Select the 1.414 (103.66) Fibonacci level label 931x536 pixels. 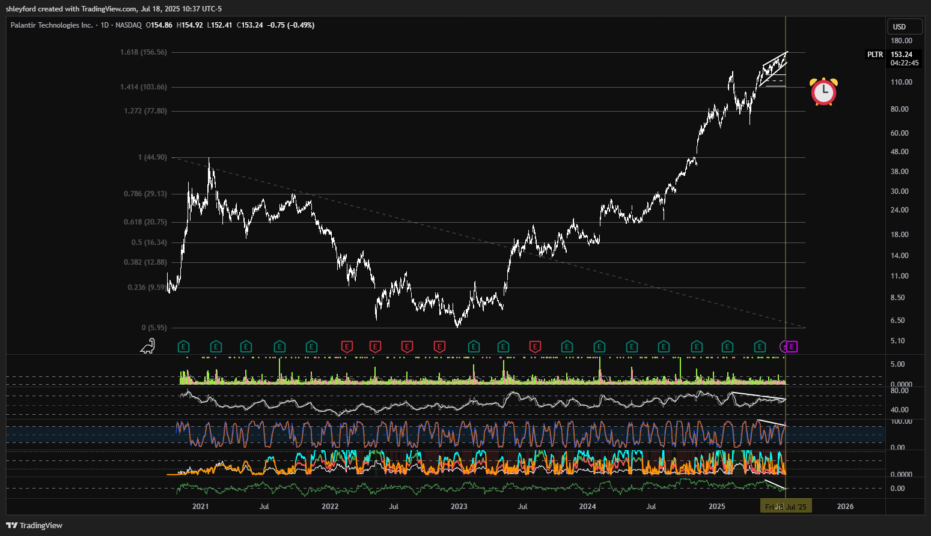(144, 87)
